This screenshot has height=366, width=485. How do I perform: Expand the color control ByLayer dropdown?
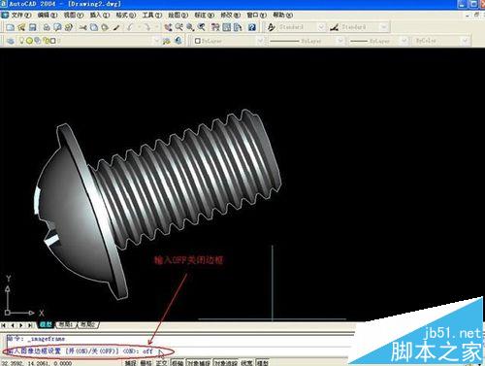click(x=260, y=41)
